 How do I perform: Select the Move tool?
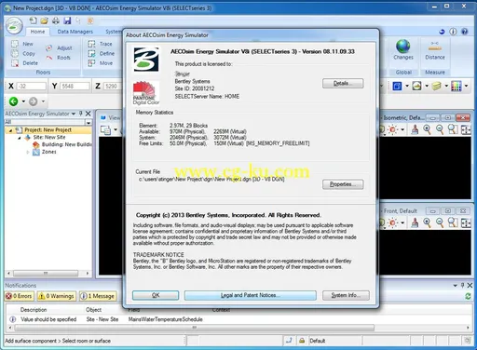pyautogui.click(x=101, y=63)
